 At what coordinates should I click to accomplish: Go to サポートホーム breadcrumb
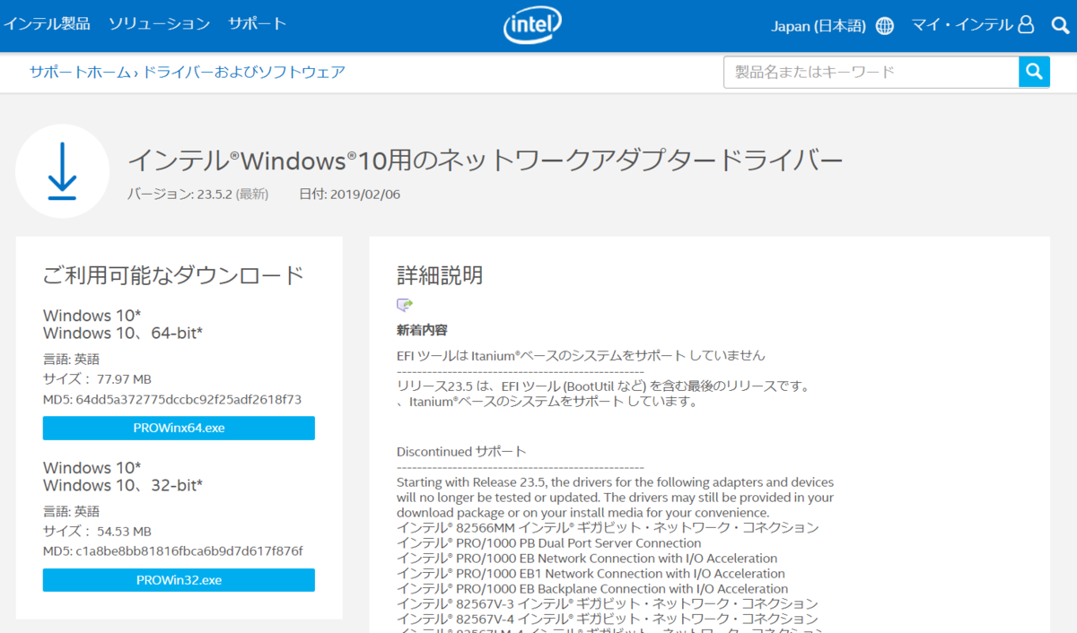click(x=80, y=72)
